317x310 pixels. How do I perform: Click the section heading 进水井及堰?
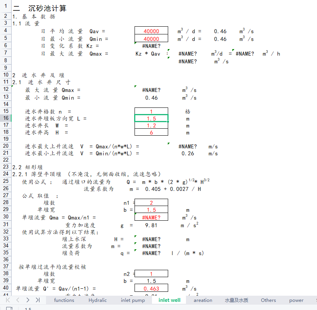pyautogui.click(x=43, y=75)
